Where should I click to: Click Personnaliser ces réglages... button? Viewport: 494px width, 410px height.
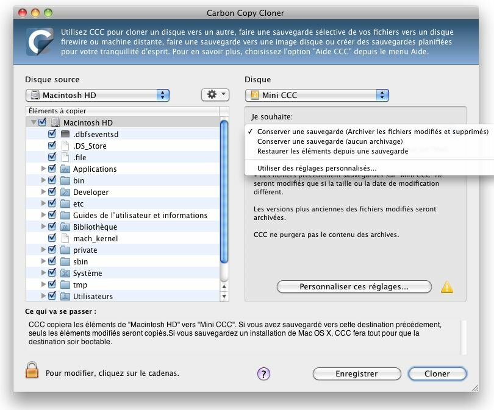354,287
